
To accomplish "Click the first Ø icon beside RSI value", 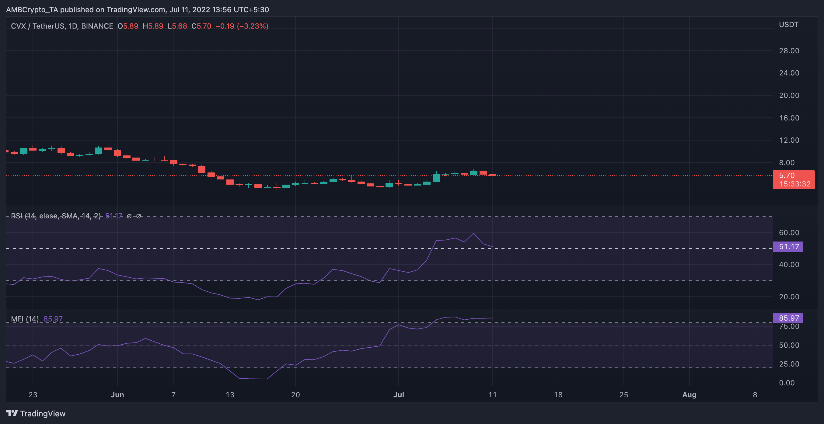I will (129, 216).
